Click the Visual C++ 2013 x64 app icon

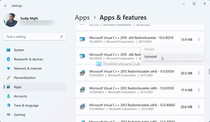[82, 107]
